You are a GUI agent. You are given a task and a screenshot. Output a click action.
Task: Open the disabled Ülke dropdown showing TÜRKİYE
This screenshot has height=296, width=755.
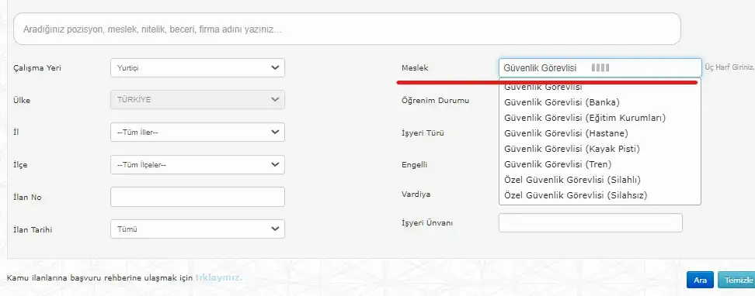(x=197, y=99)
